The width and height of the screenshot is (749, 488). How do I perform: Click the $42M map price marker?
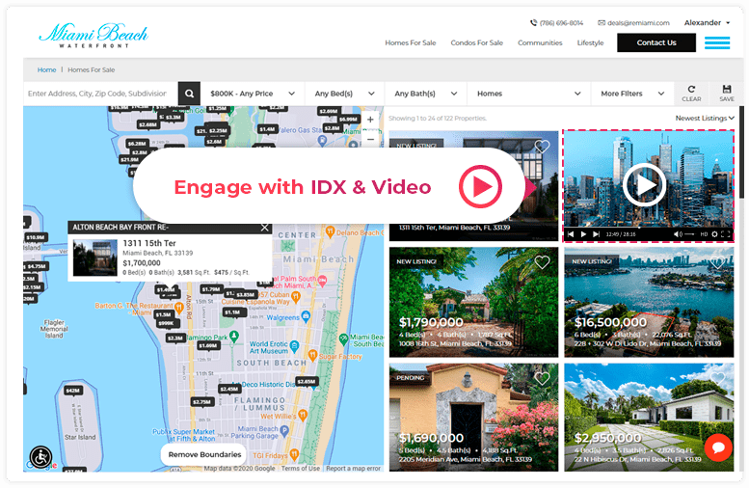72,391
